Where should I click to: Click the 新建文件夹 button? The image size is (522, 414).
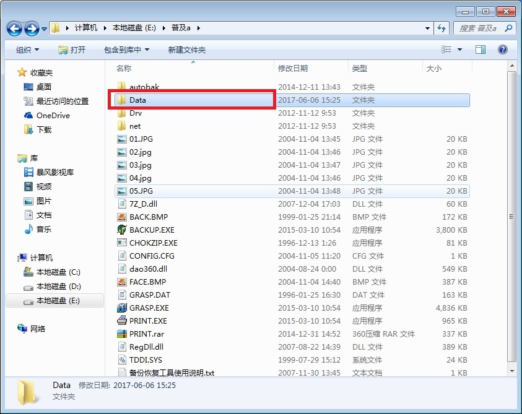[186, 50]
